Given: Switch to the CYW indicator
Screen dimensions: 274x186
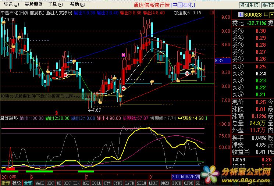Looking at the screenshot, I should (107, 183).
